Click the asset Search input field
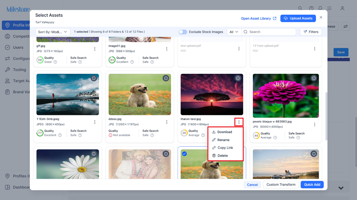Image resolution: width=357 pixels, height=200 pixels. click(x=269, y=32)
